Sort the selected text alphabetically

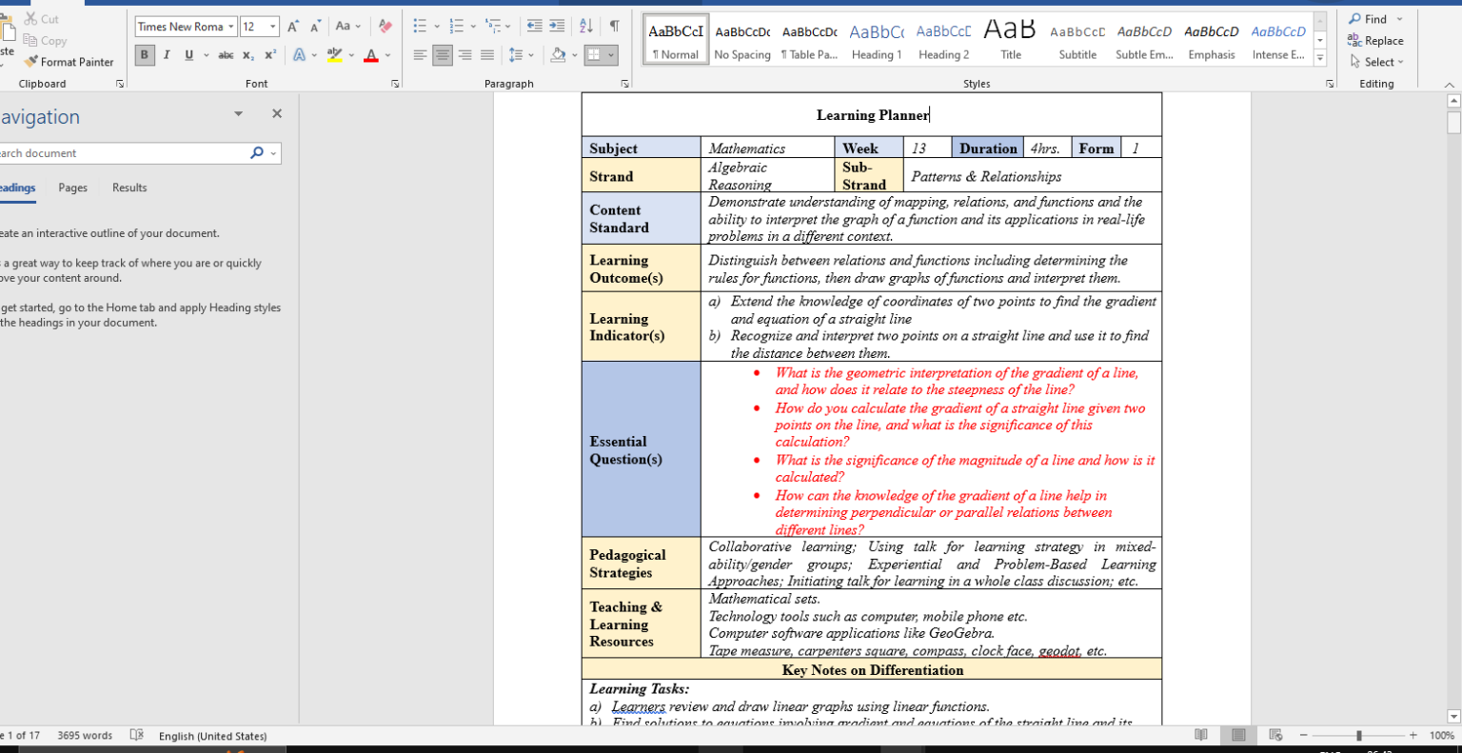(x=585, y=27)
